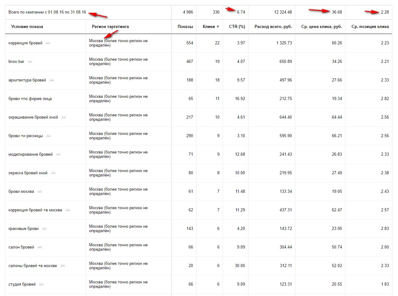Select the keyword моделирование бровей
This screenshot has height=296, width=398.
(x=31, y=154)
